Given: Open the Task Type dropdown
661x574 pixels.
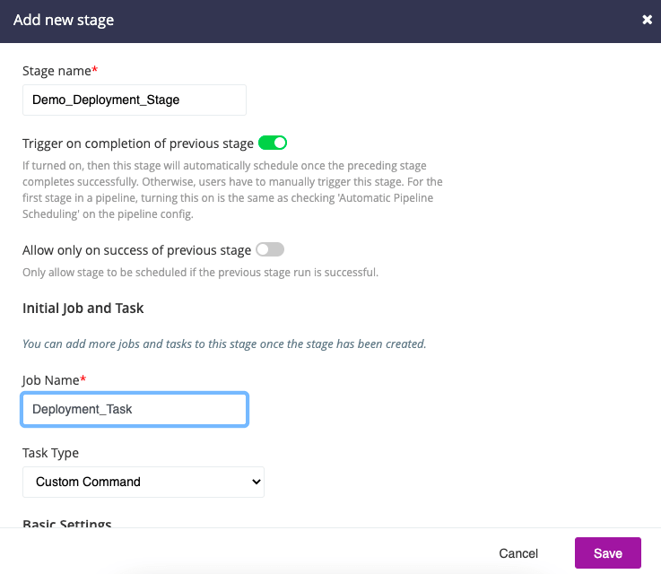Looking at the screenshot, I should [143, 482].
